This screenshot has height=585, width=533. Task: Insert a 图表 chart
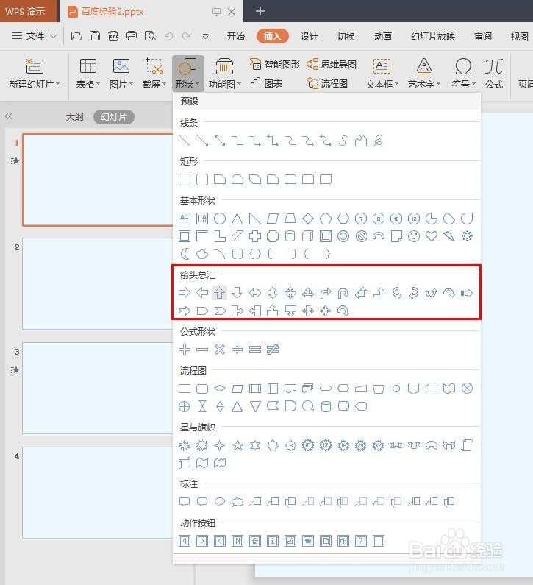click(266, 83)
